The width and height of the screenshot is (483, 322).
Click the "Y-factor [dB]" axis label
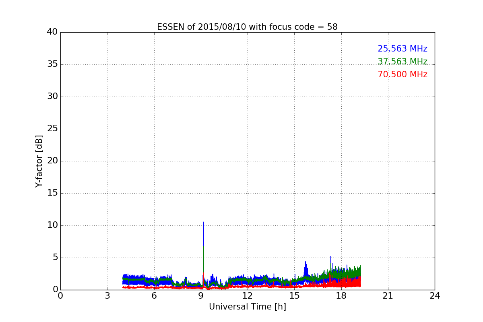tap(39, 161)
